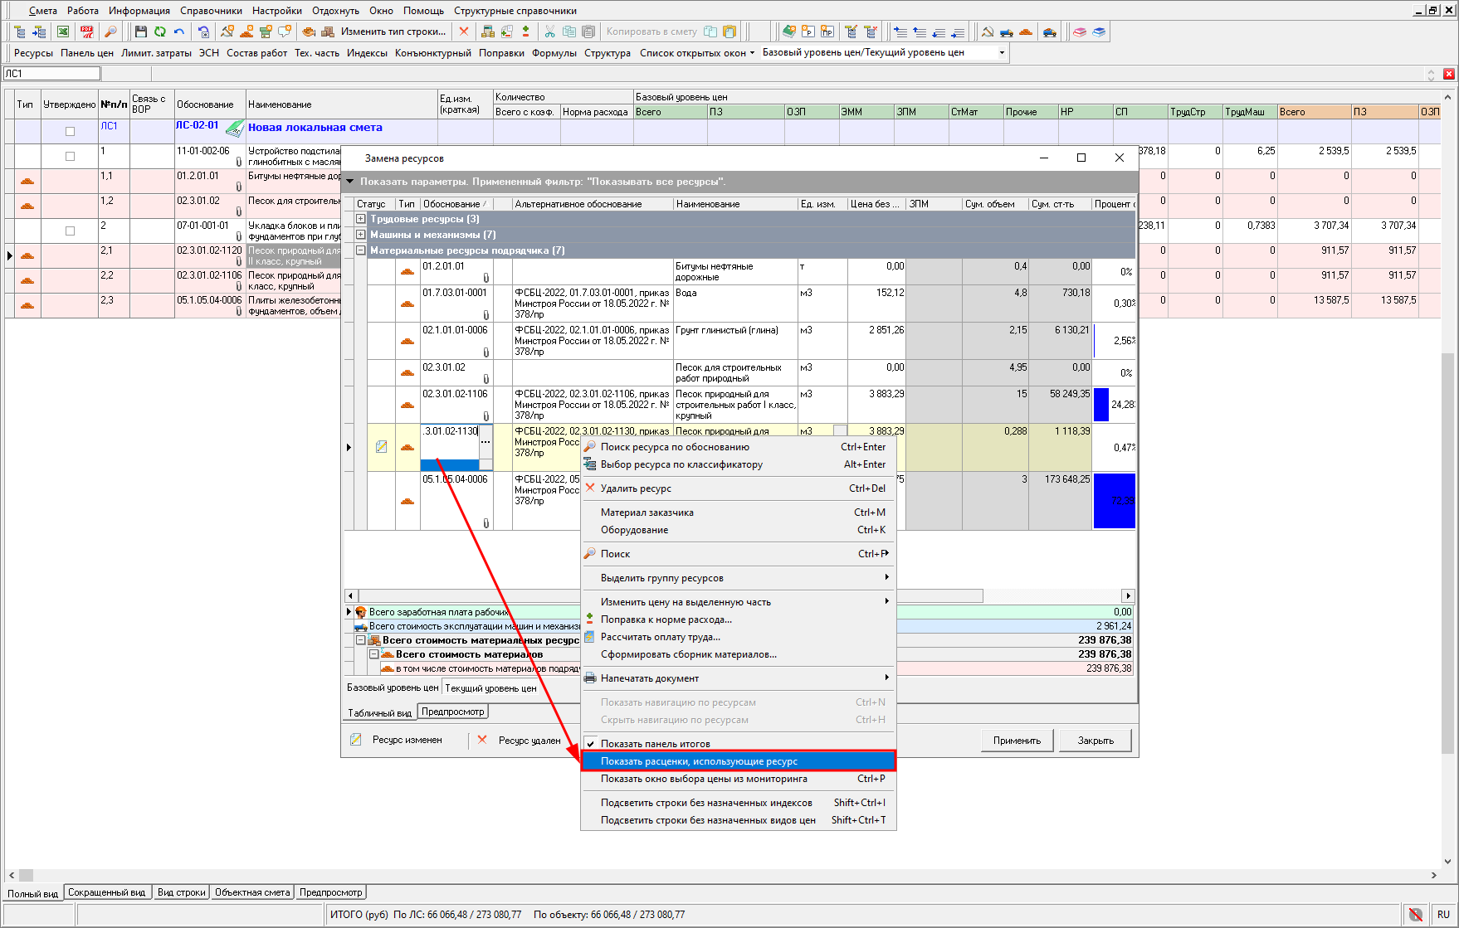This screenshot has width=1459, height=928.
Task: Expand the Машины и механизмы (7) group
Action: pos(361,235)
